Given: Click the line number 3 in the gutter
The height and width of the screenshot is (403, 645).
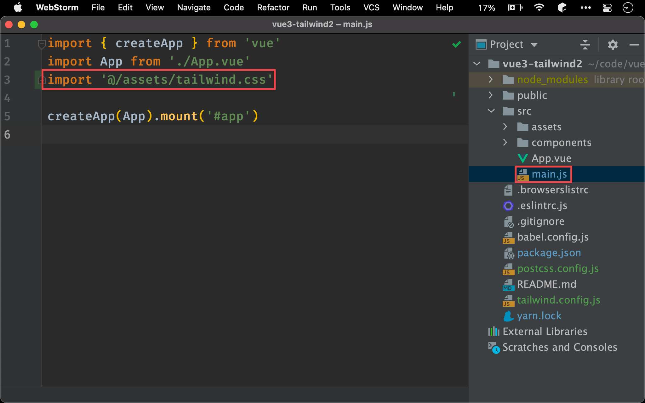Looking at the screenshot, I should point(7,80).
